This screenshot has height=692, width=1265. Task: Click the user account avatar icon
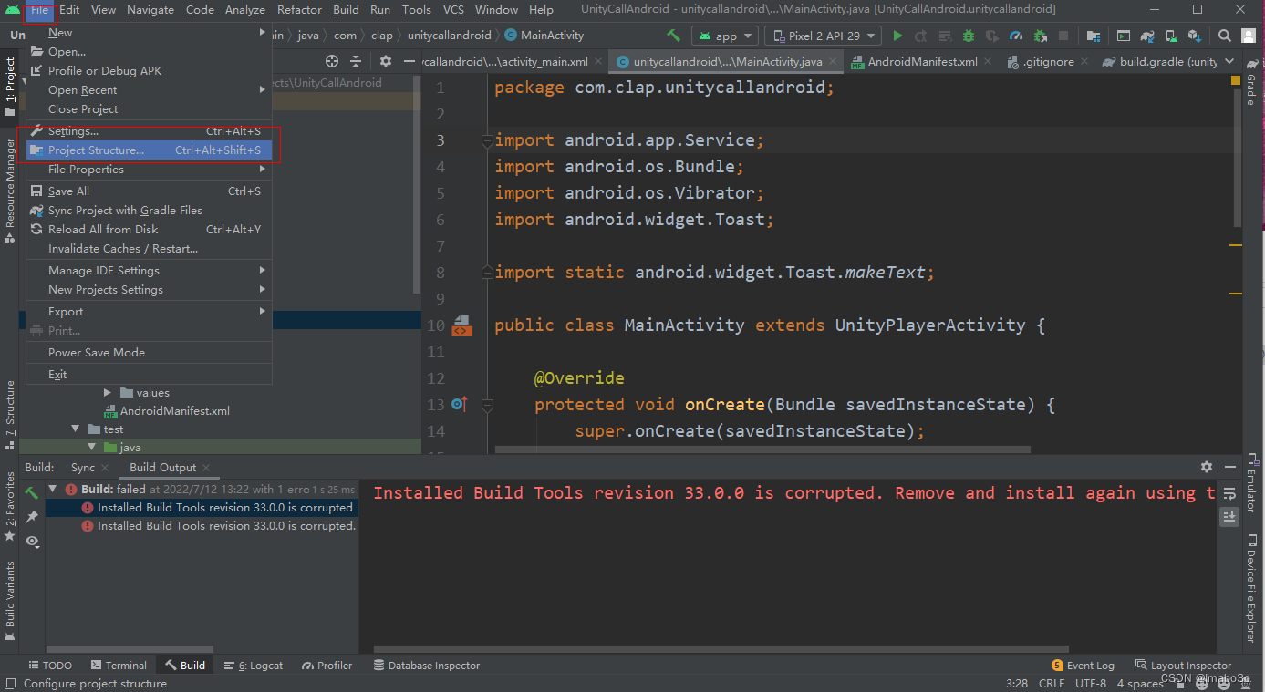pos(1249,36)
